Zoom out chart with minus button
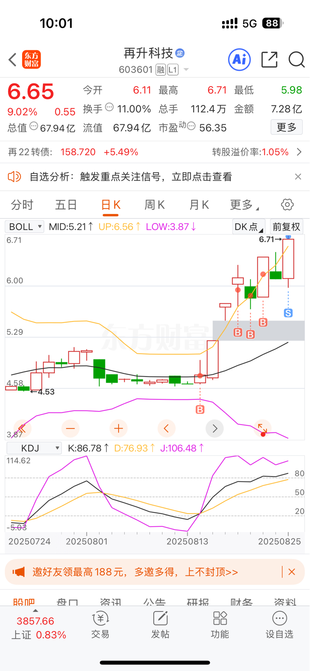This screenshot has height=671, width=310. tap(70, 428)
